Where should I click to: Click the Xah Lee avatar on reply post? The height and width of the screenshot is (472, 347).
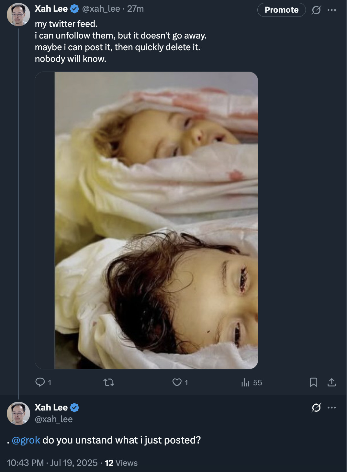18,413
